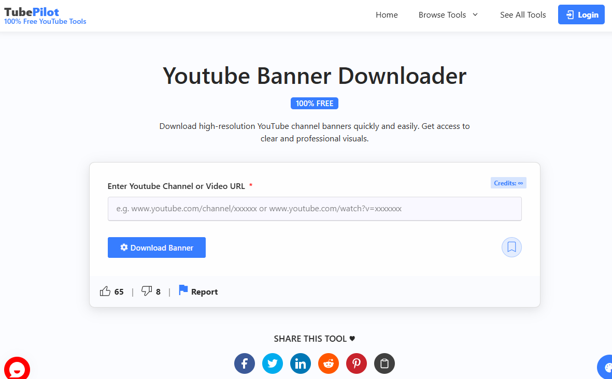Open the red chat bubble widget
This screenshot has width=612, height=379.
click(17, 369)
